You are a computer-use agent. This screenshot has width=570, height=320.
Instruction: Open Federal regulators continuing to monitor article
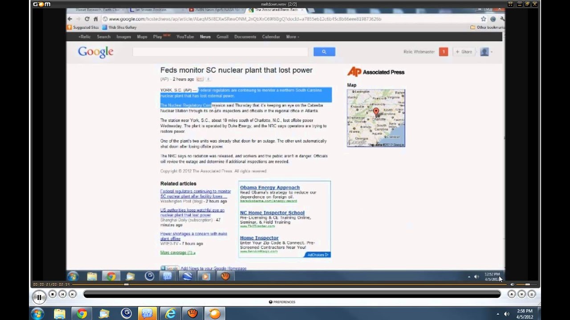tap(195, 194)
